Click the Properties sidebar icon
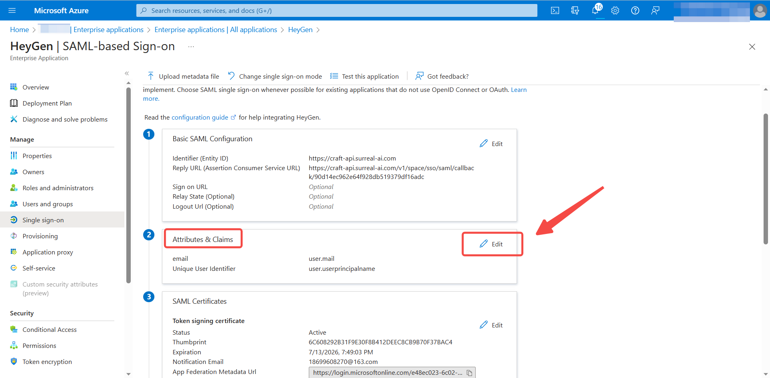Viewport: 770px width, 378px height. click(x=14, y=156)
